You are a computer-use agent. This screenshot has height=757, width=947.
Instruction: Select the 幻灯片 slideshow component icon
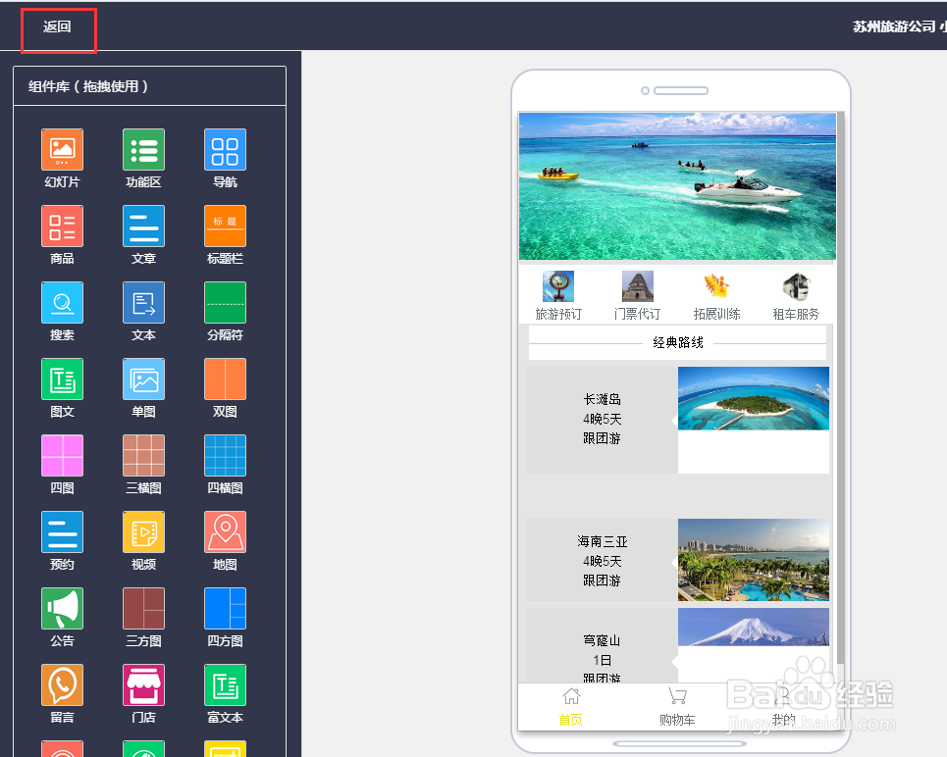(x=62, y=150)
